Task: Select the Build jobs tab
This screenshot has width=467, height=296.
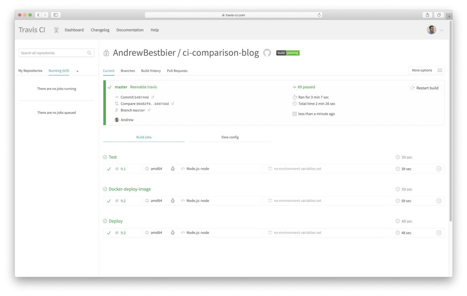Action: pos(144,137)
